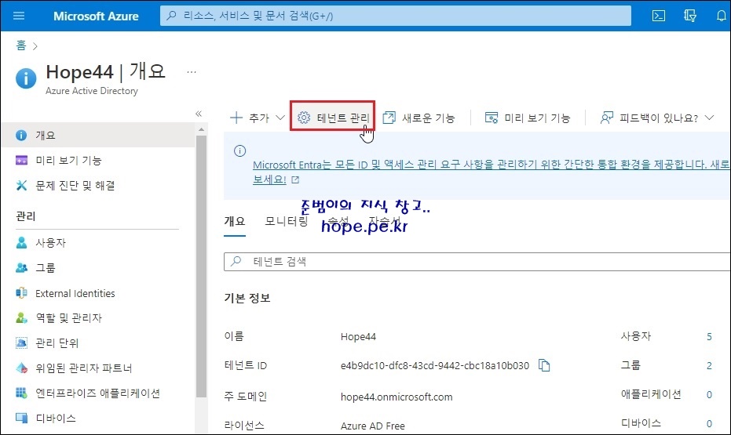
Task: Click the breadcrumb chevron after 홈
Action: (35, 46)
